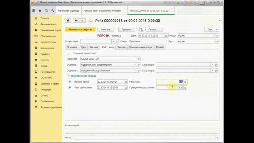The width and height of the screenshot is (254, 143).
Task: Open Автор field link icon
Action: coord(217,137)
